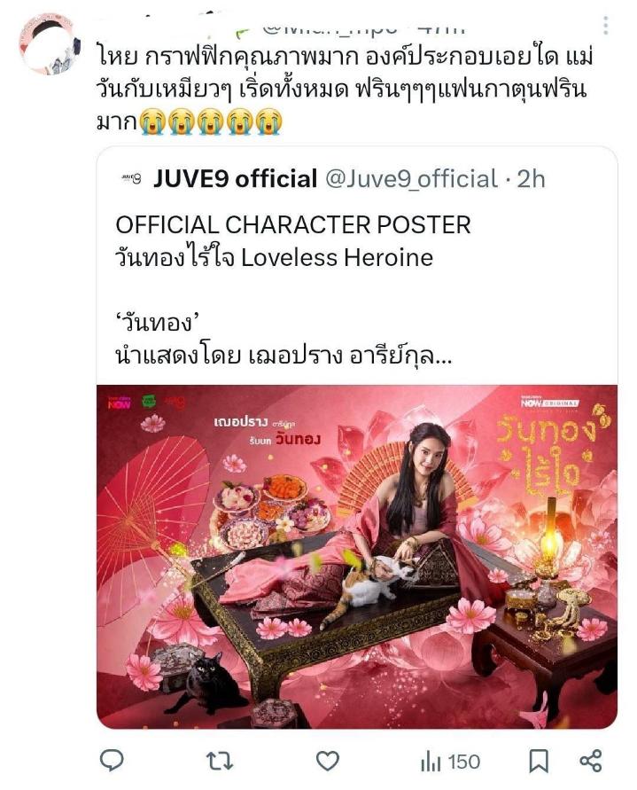637x790 pixels.
Task: Tap the crying emoji row in tweet
Action: pyautogui.click(x=211, y=122)
